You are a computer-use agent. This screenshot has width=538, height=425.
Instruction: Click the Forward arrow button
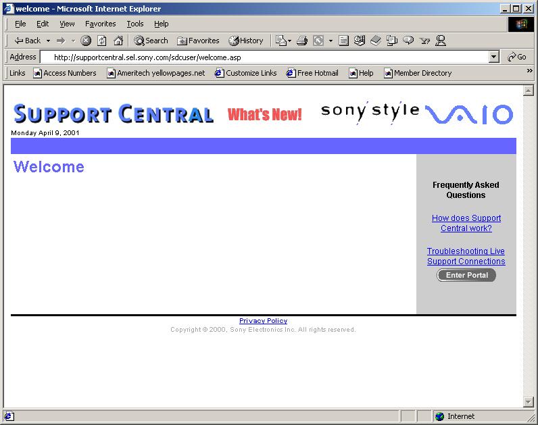61,41
